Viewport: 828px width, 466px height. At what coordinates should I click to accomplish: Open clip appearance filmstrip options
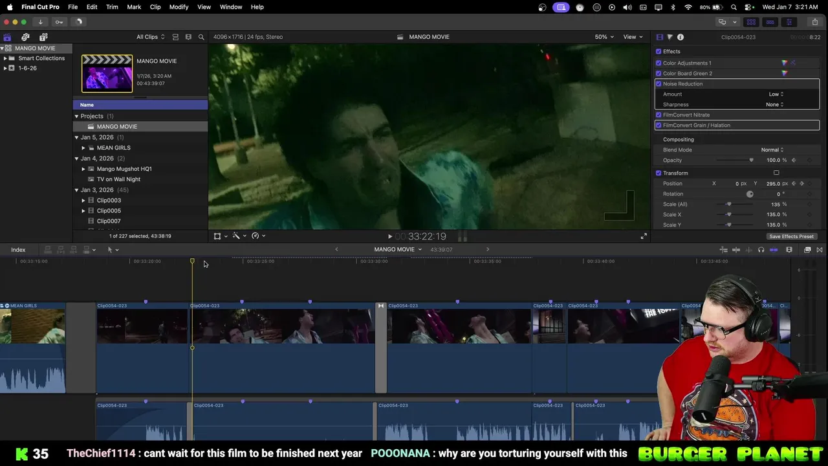coord(789,250)
